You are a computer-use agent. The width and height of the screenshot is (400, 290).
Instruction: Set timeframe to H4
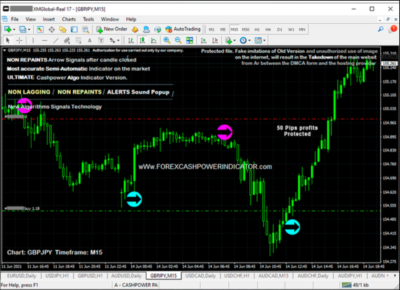(x=268, y=29)
